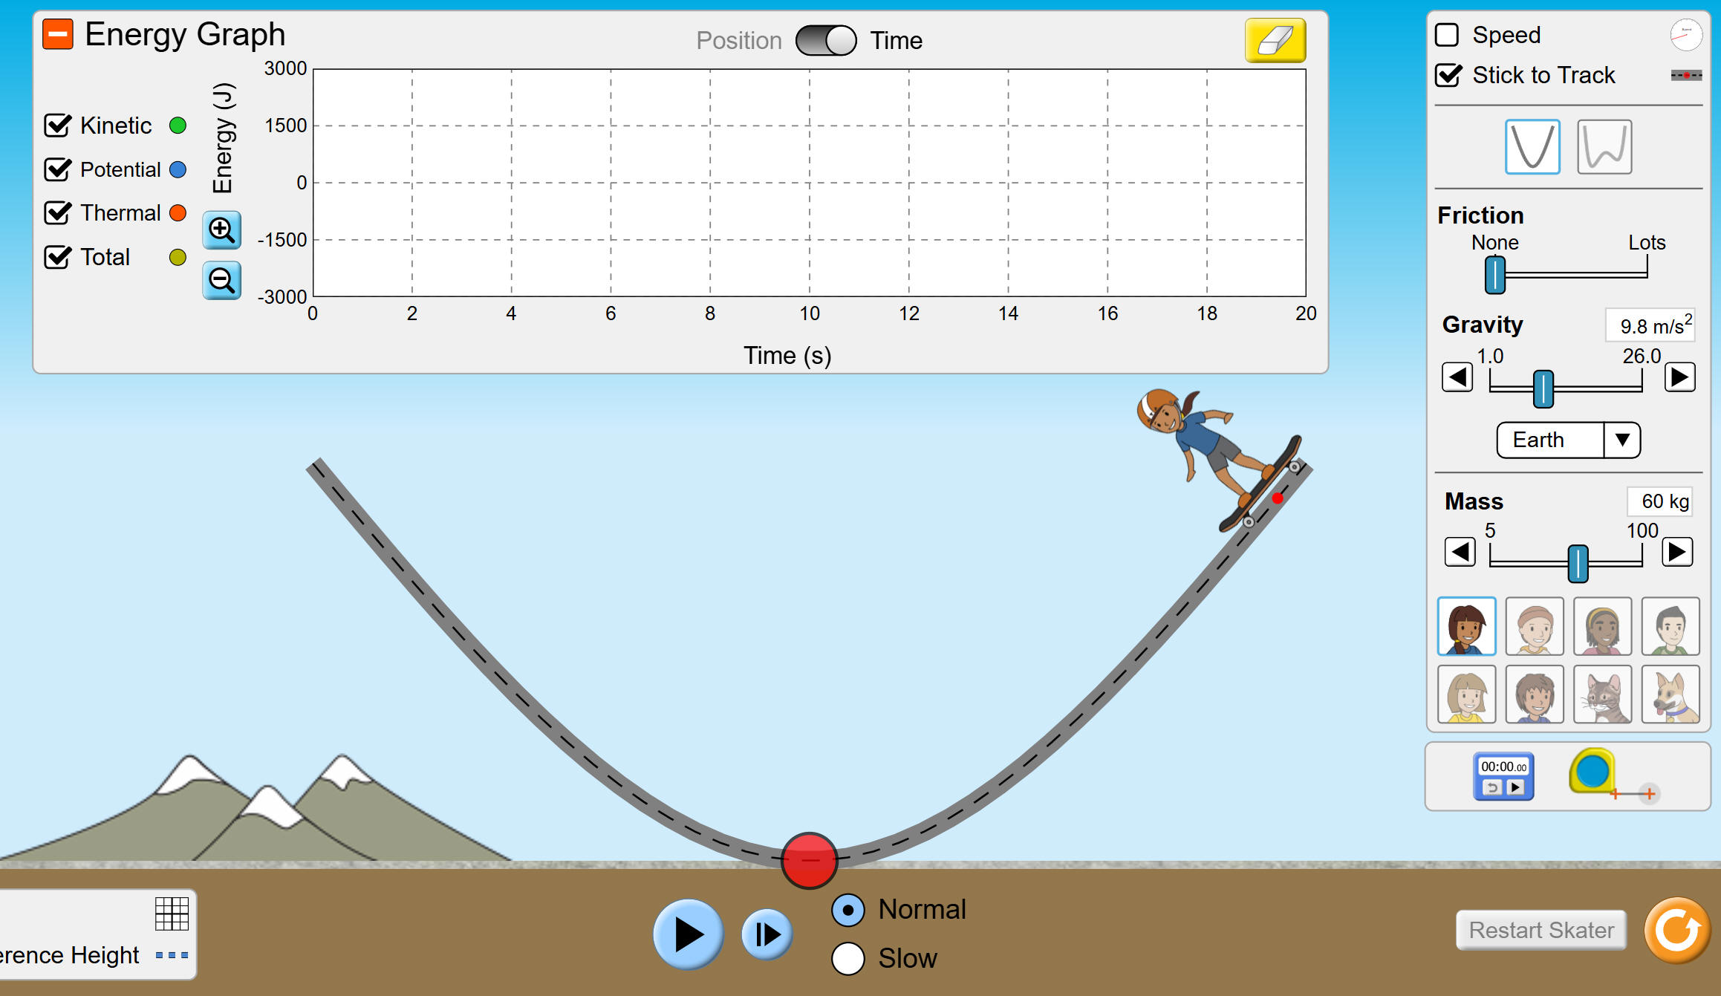Viewport: 1721px width, 996px height.
Task: Select the double-well W-shaped track
Action: coord(1604,147)
